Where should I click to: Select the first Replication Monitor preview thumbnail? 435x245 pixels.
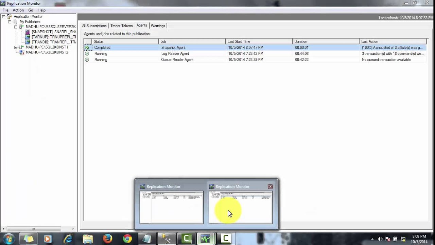pos(171,207)
